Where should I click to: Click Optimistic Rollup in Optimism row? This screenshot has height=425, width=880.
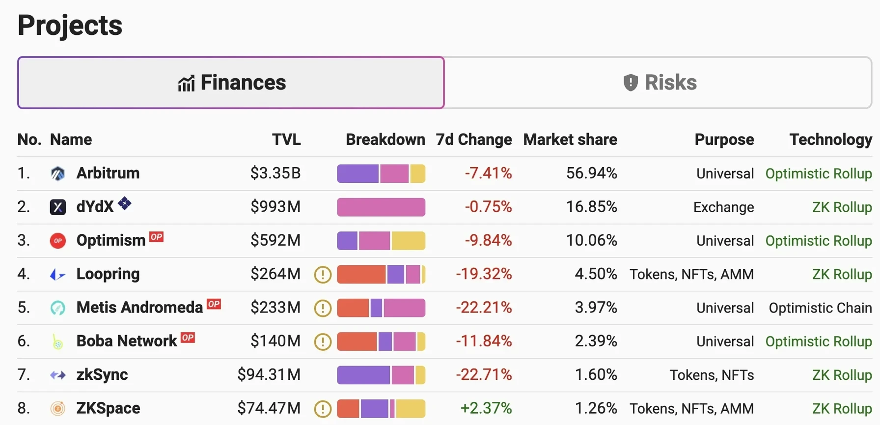[x=819, y=241]
